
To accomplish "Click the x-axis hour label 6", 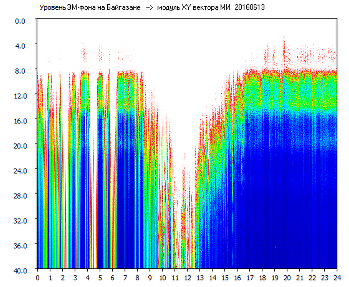I will click(x=112, y=277).
